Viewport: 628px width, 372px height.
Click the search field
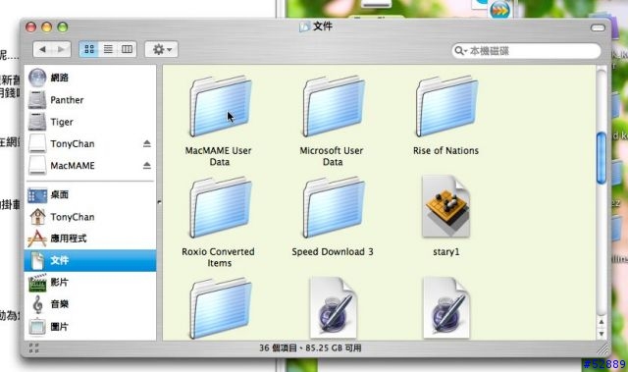click(x=526, y=51)
